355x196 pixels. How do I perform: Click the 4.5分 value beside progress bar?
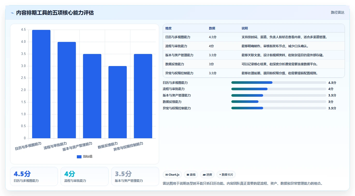coord(332,83)
